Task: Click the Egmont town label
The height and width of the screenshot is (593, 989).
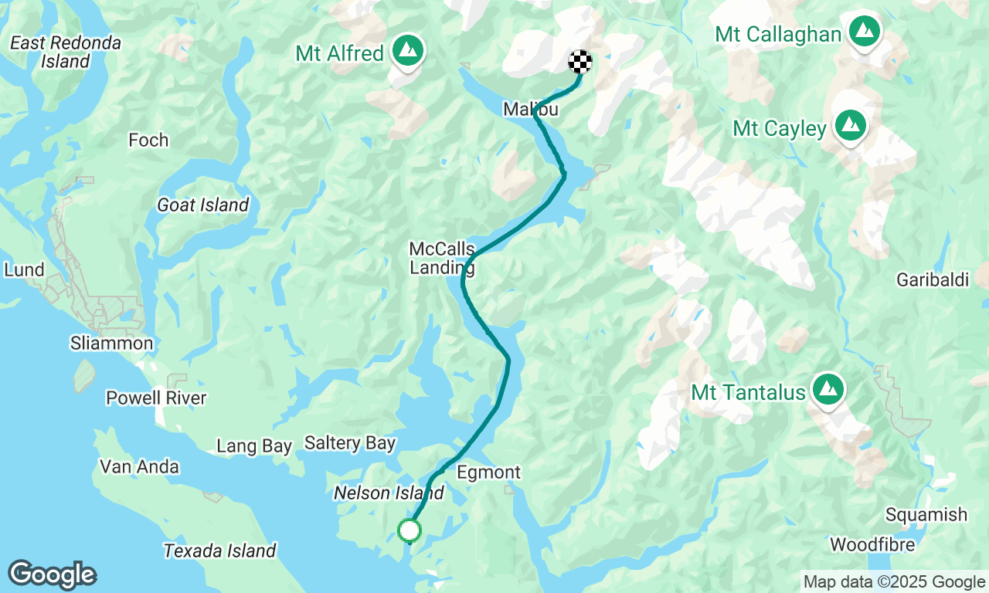Action: tap(488, 472)
